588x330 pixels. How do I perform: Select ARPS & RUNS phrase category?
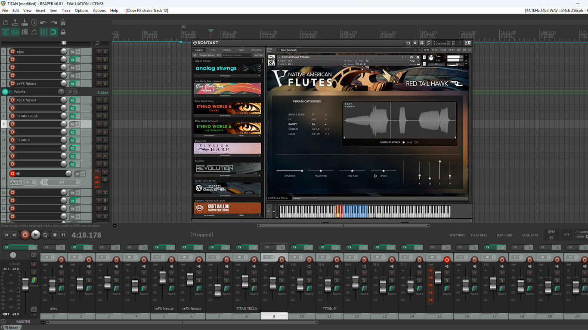coord(296,115)
